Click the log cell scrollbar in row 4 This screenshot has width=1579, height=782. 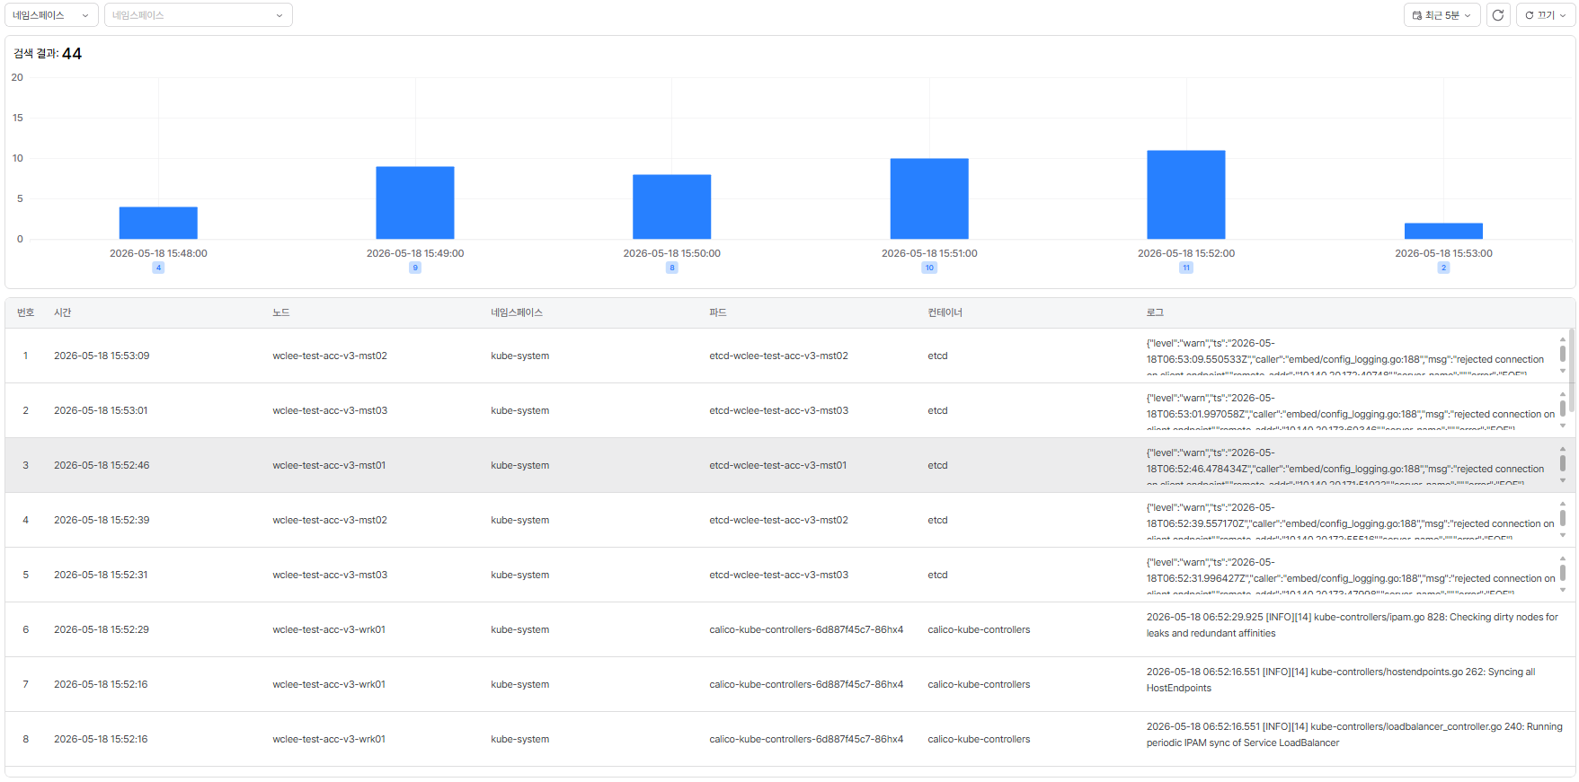coord(1563,520)
